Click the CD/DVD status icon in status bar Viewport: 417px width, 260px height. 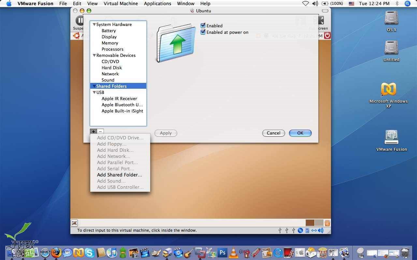(x=300, y=230)
